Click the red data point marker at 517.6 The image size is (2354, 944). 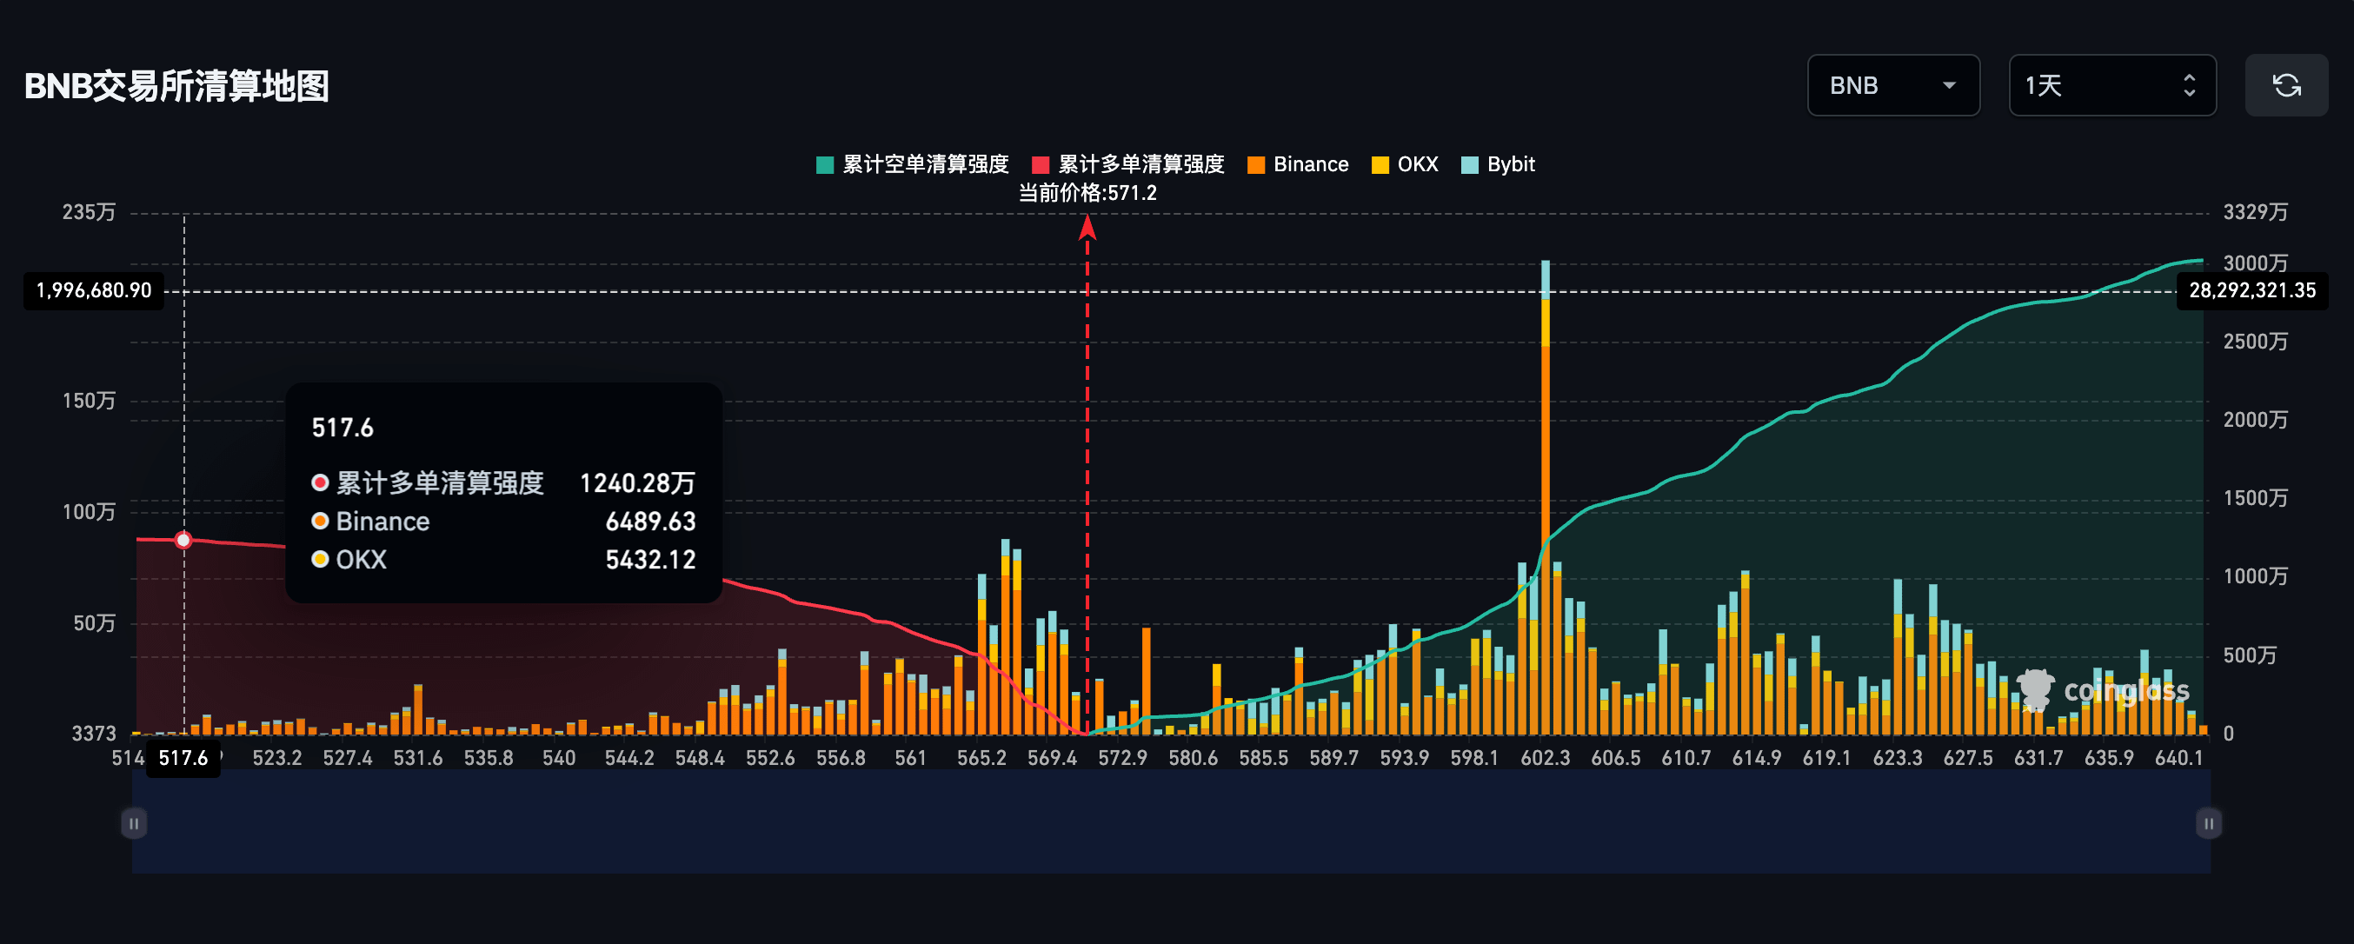[183, 540]
